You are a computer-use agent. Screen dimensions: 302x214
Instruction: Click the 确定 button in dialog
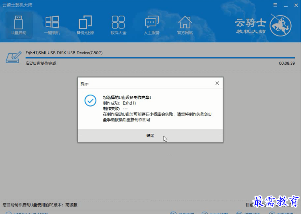coord(150,136)
